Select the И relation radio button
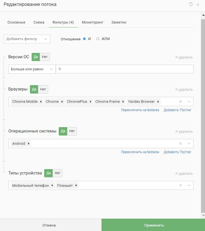 [x=84, y=39]
